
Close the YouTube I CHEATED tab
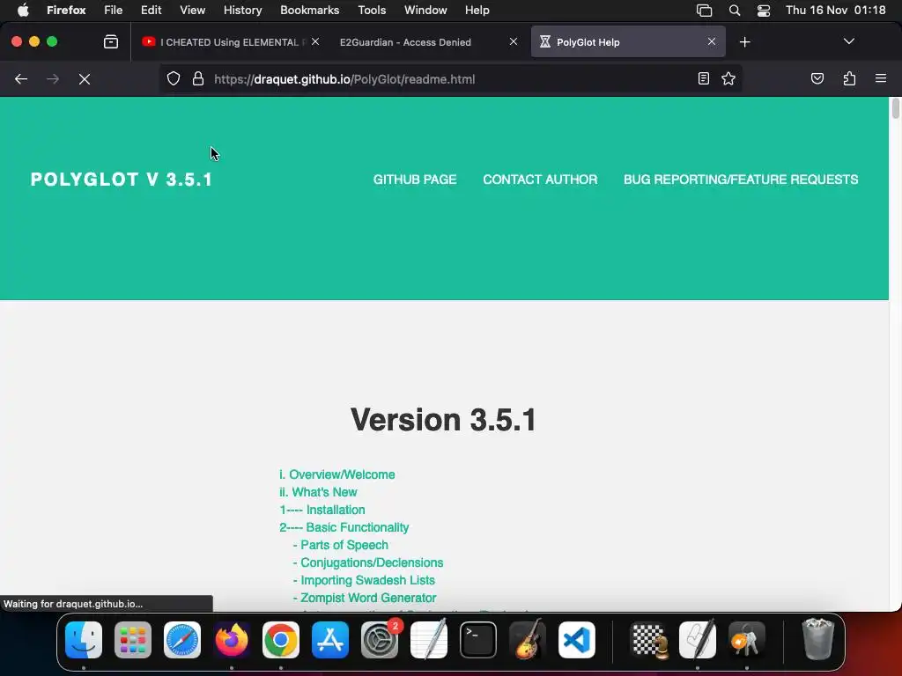click(x=315, y=41)
